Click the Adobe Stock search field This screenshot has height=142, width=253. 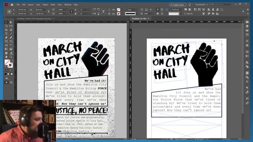pyautogui.click(x=221, y=5)
